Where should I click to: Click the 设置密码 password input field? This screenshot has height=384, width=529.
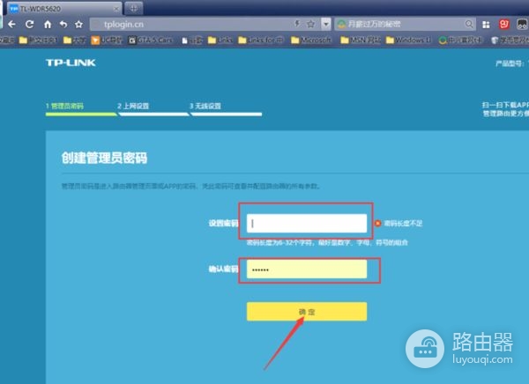307,224
